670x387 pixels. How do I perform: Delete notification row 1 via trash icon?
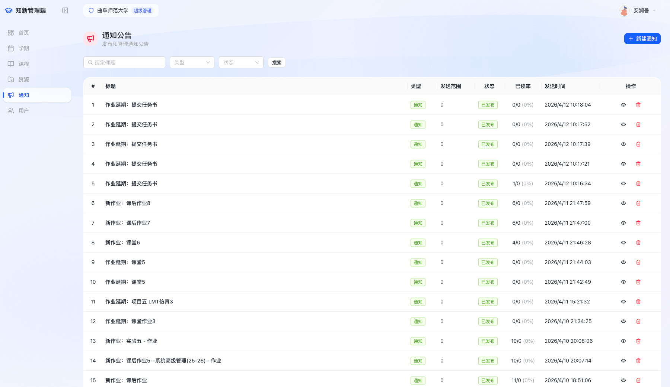click(638, 105)
